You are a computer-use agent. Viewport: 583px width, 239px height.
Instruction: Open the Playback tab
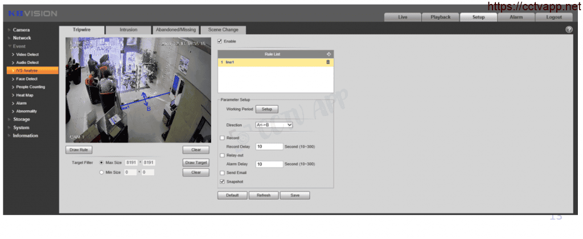pyautogui.click(x=440, y=17)
